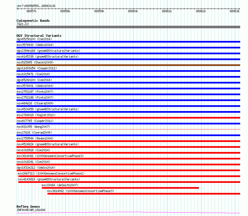Click esv27626 (Conrad2009) label

(x=34, y=132)
